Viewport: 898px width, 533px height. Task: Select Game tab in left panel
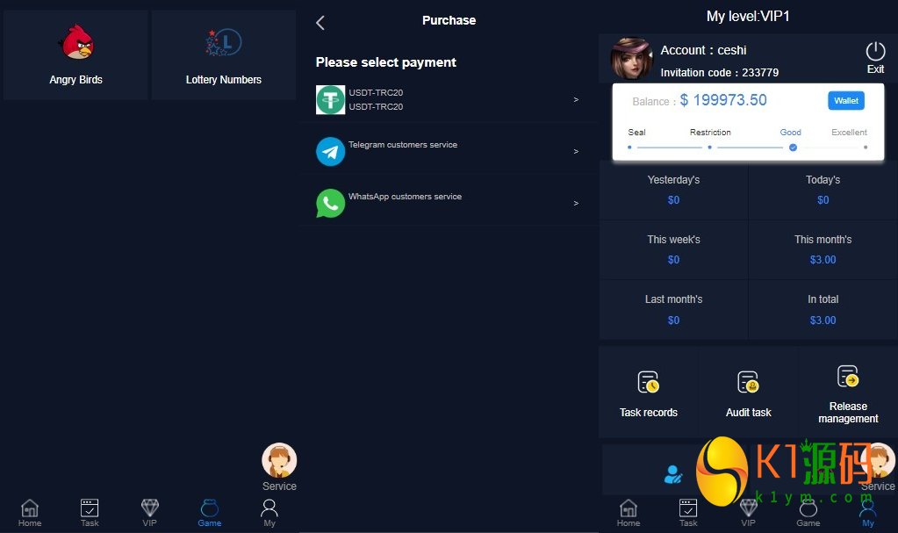point(210,513)
